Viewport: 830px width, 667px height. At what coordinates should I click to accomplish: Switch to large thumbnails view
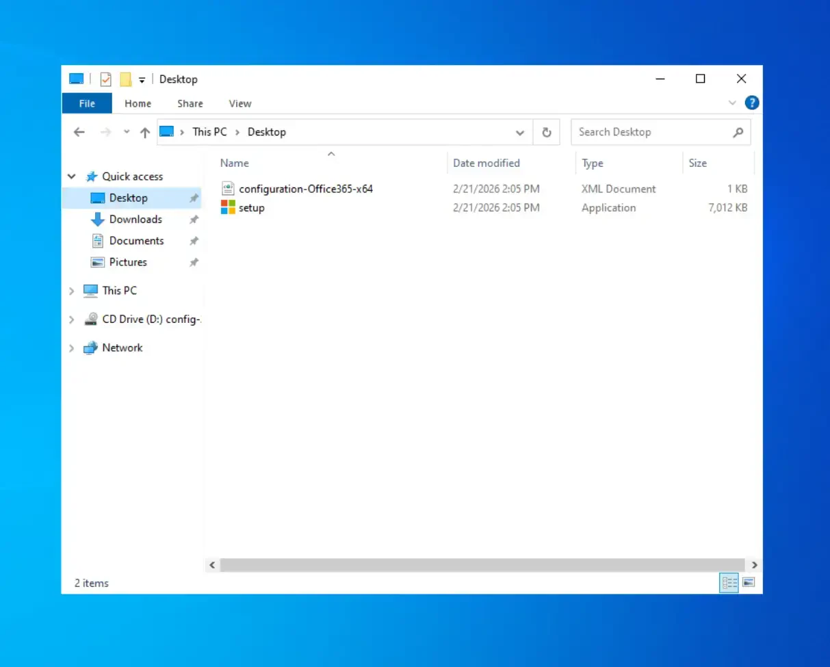(748, 582)
